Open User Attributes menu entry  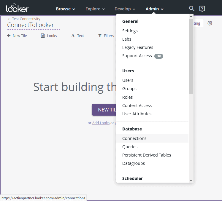[152, 114]
